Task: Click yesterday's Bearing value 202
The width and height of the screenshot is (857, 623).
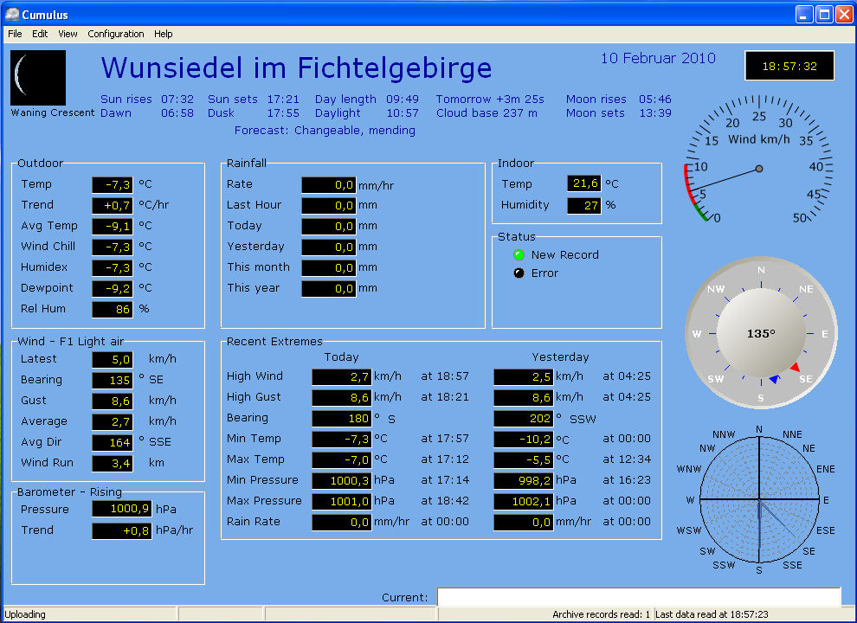Action: pyautogui.click(x=524, y=419)
